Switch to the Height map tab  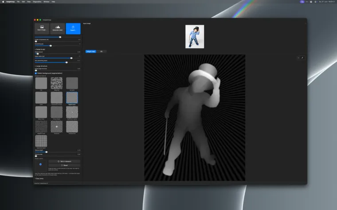(x=91, y=51)
